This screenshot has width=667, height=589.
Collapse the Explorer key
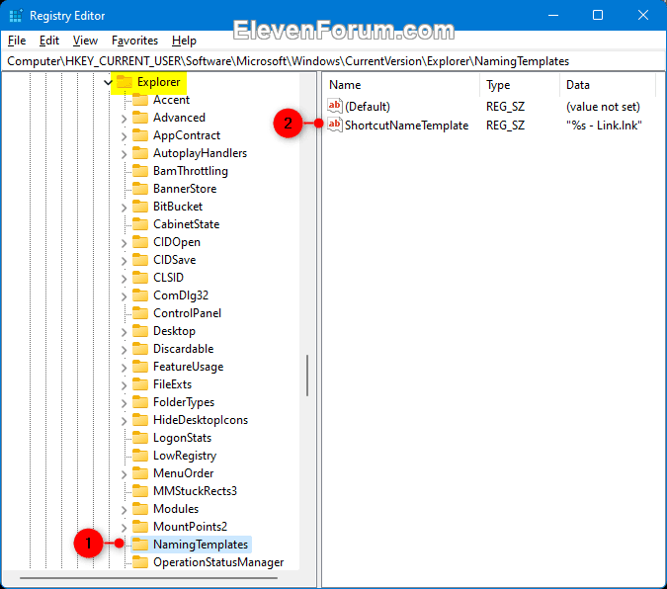(108, 82)
